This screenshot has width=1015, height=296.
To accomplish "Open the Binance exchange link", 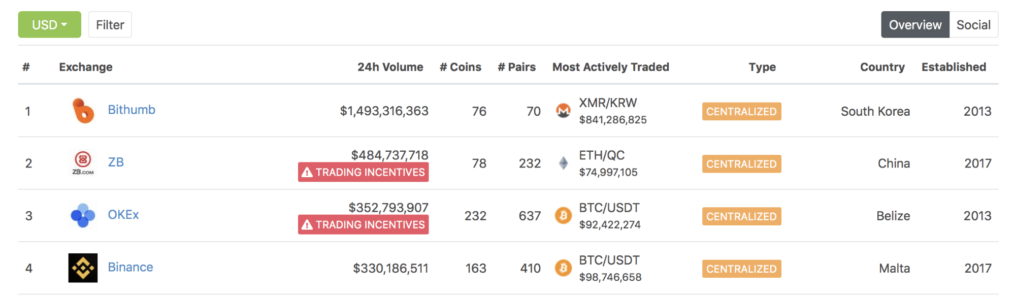I will click(130, 267).
